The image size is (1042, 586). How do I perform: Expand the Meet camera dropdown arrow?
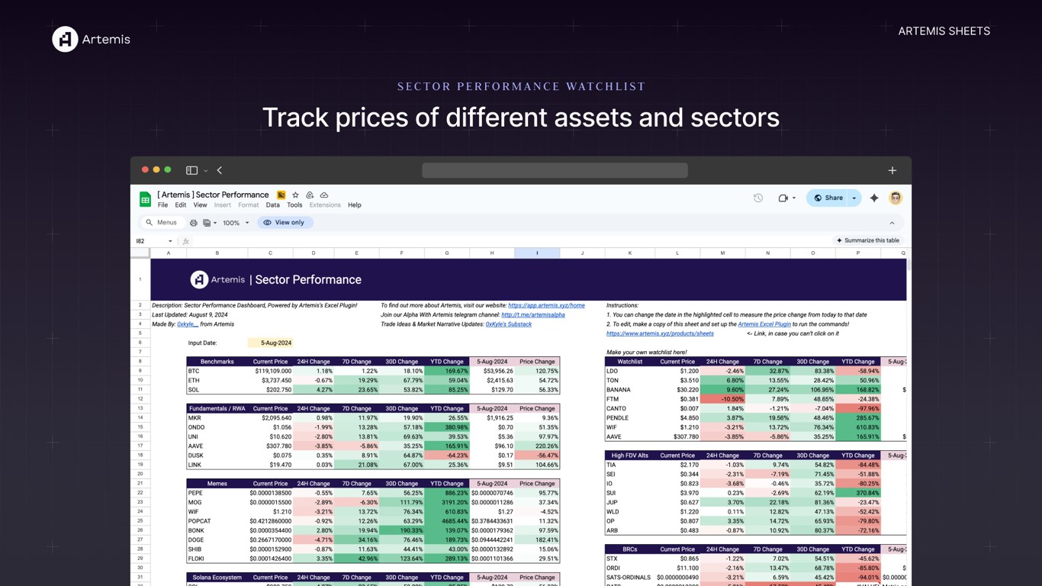pos(794,198)
